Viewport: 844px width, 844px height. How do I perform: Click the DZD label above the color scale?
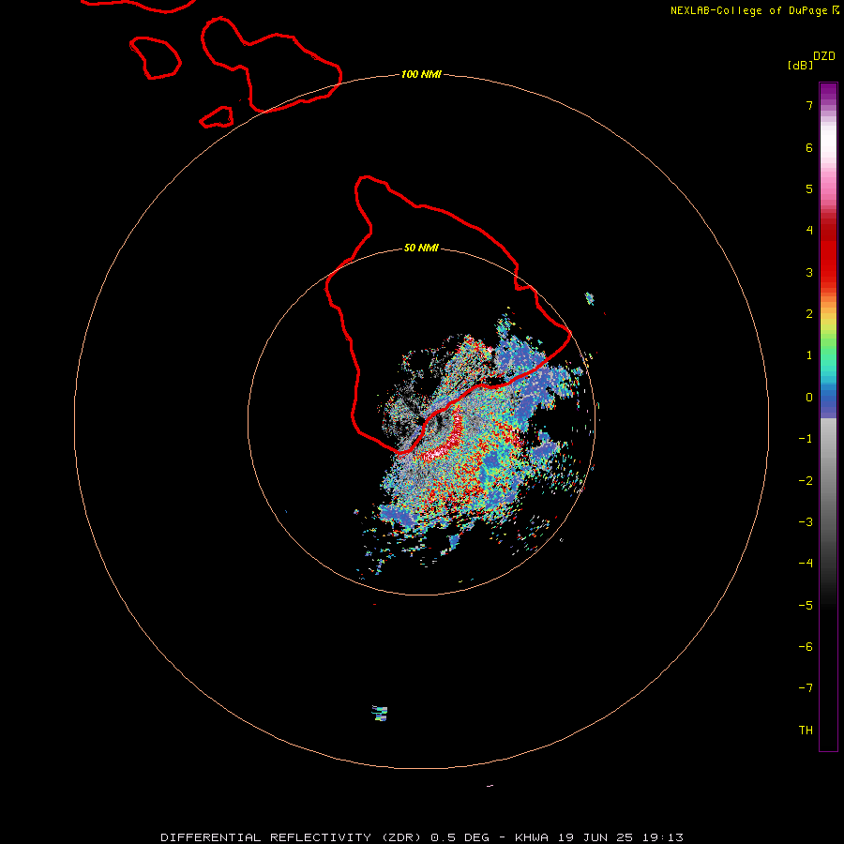[824, 56]
